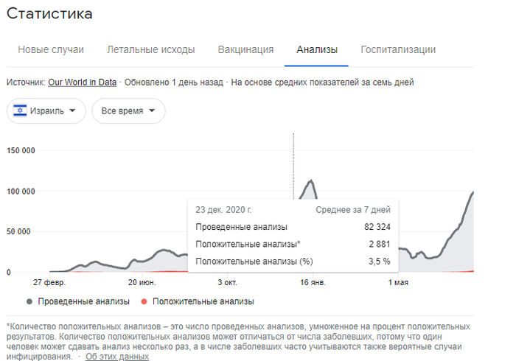Click the 1 мая date on the axis
The width and height of the screenshot is (516, 361).
click(398, 282)
